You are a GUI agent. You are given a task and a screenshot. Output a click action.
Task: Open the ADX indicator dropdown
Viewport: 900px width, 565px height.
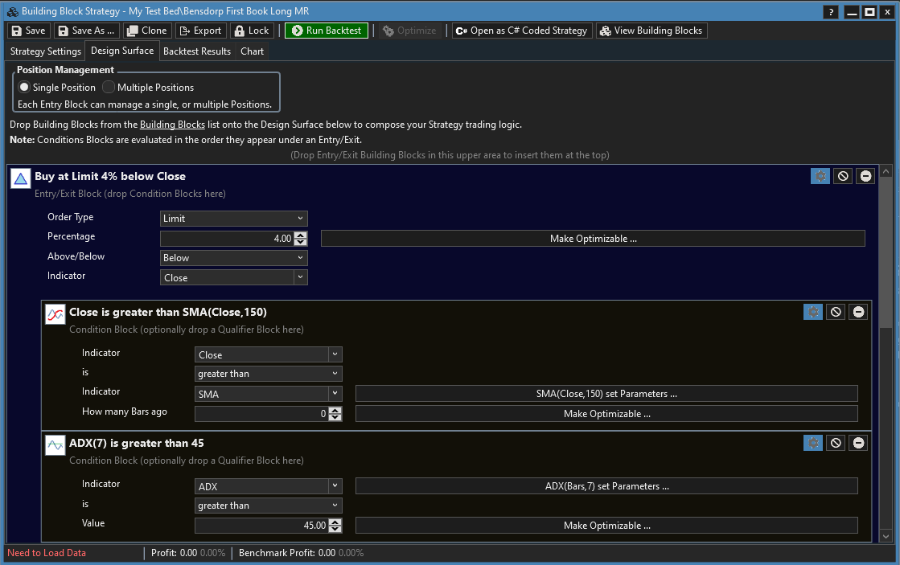(x=269, y=486)
